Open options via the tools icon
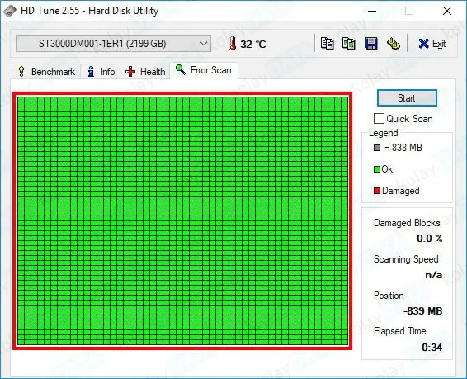This screenshot has width=467, height=379. click(x=393, y=44)
